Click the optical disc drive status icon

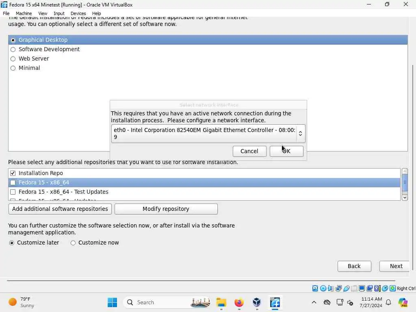[x=323, y=288]
